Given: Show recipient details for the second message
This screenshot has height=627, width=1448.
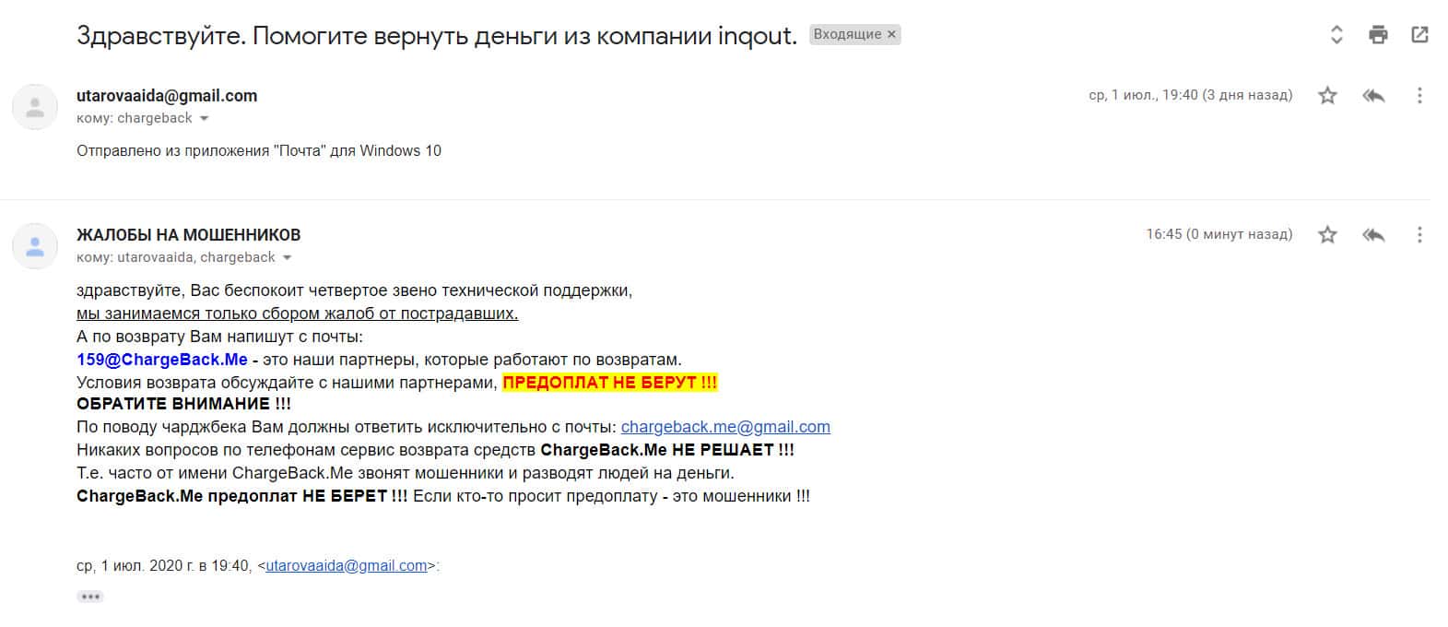Looking at the screenshot, I should tap(288, 258).
